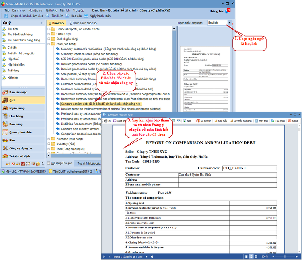Open Kiểm kê link in Quỹ panel
Screen dimensions: 302x260
[x=12, y=78]
